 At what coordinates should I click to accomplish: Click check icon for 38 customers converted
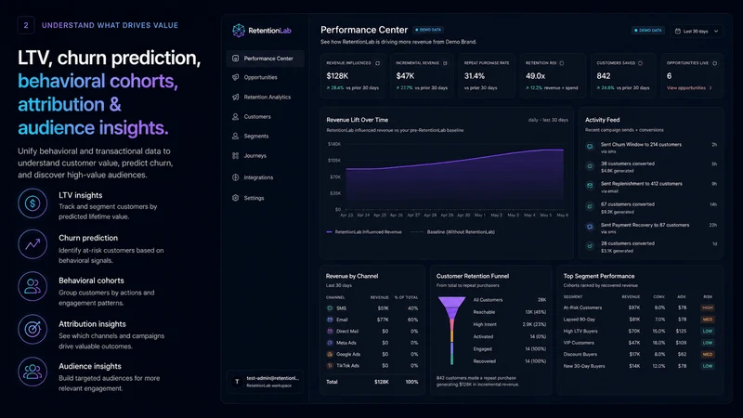590,166
